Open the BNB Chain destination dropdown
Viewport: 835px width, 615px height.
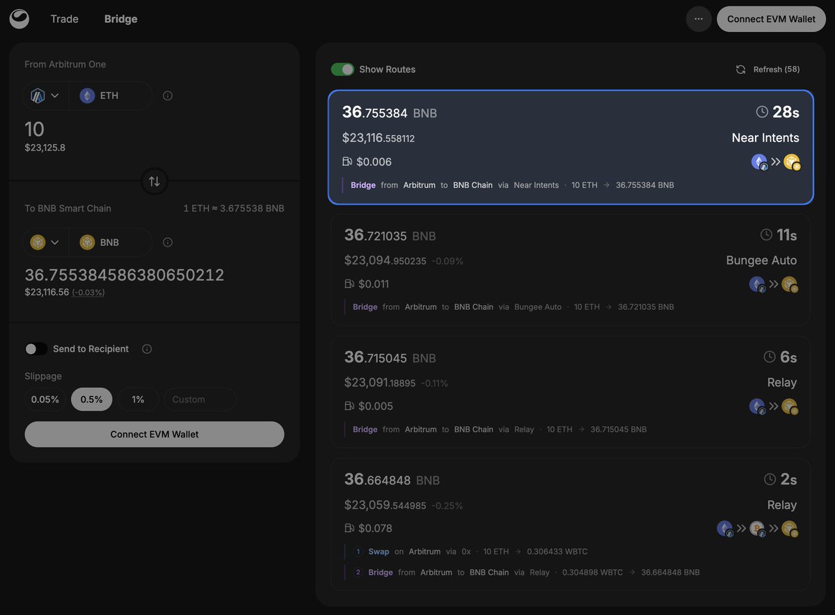click(x=45, y=242)
